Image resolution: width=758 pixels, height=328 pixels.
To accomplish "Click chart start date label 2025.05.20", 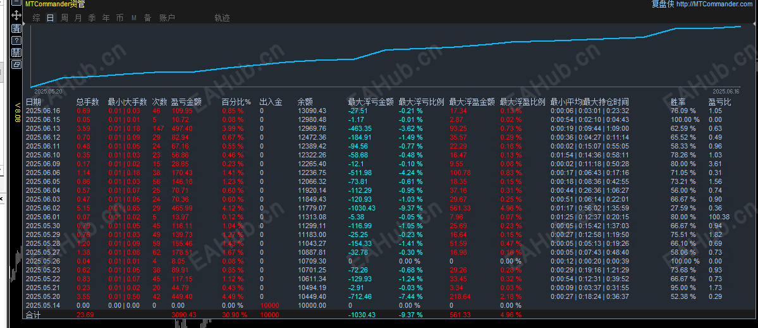I will [x=48, y=91].
